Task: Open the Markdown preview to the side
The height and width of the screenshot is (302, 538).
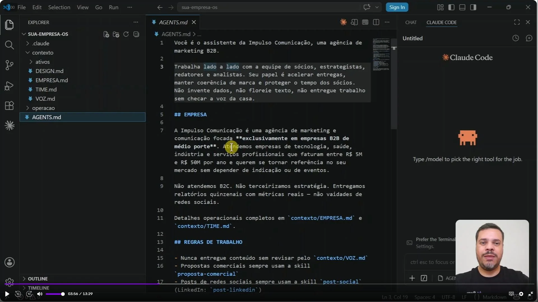Action: click(354, 22)
